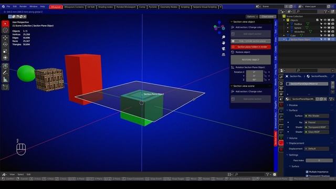Collapse the Settings panel

[288, 155]
